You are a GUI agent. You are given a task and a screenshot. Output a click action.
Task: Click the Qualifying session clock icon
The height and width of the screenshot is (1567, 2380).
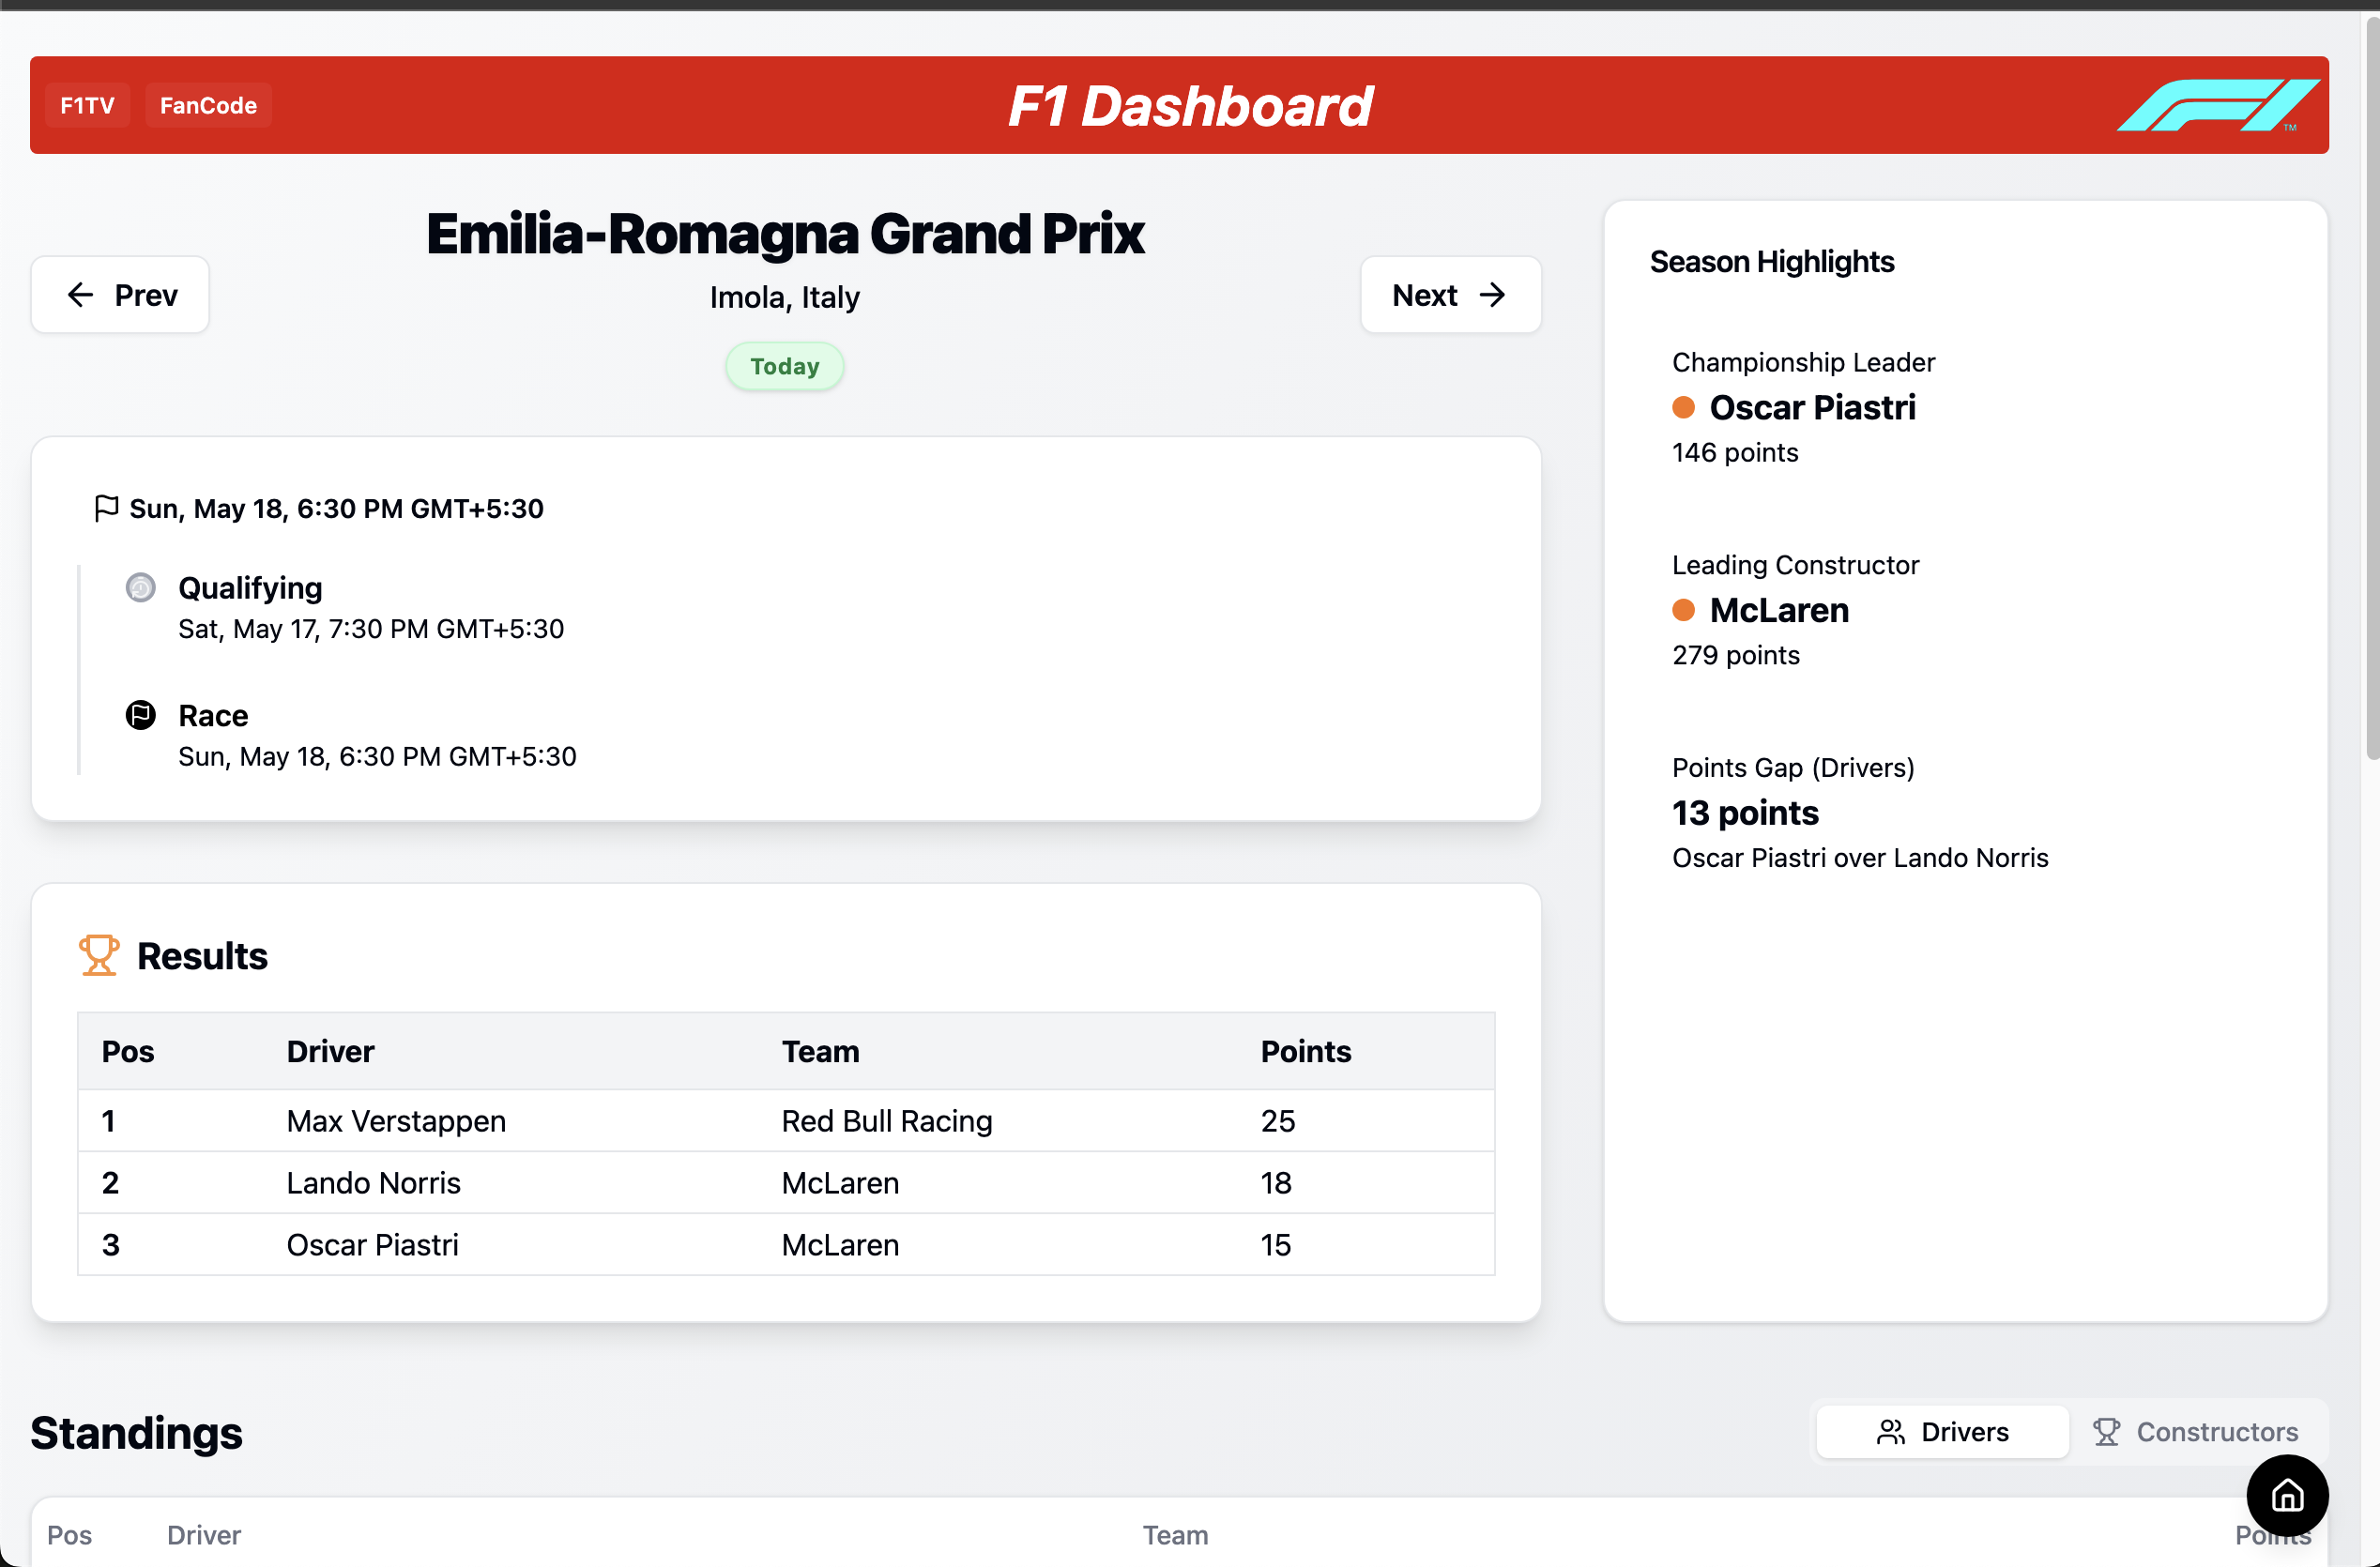(x=141, y=587)
